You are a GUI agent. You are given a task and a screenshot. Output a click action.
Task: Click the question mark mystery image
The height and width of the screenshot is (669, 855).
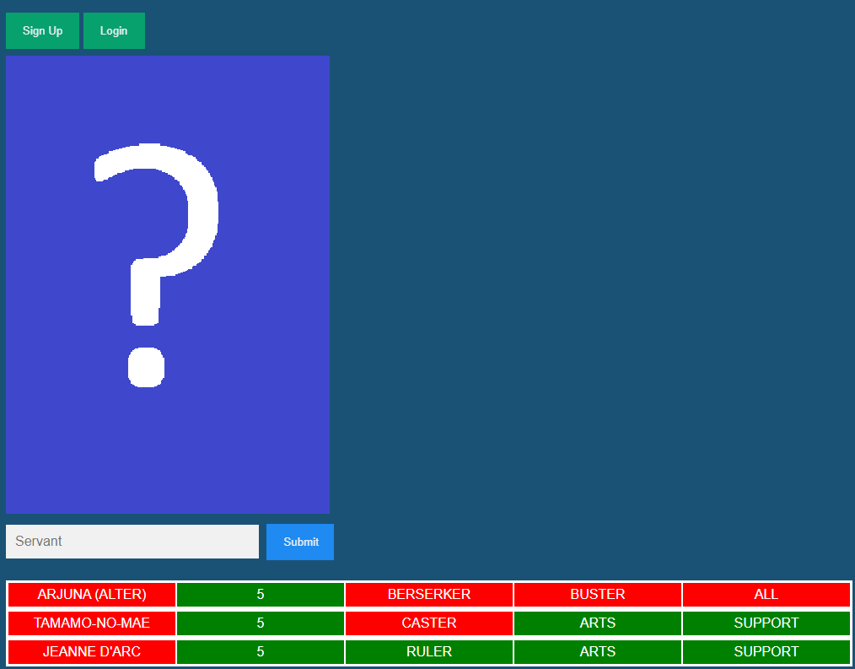168,284
